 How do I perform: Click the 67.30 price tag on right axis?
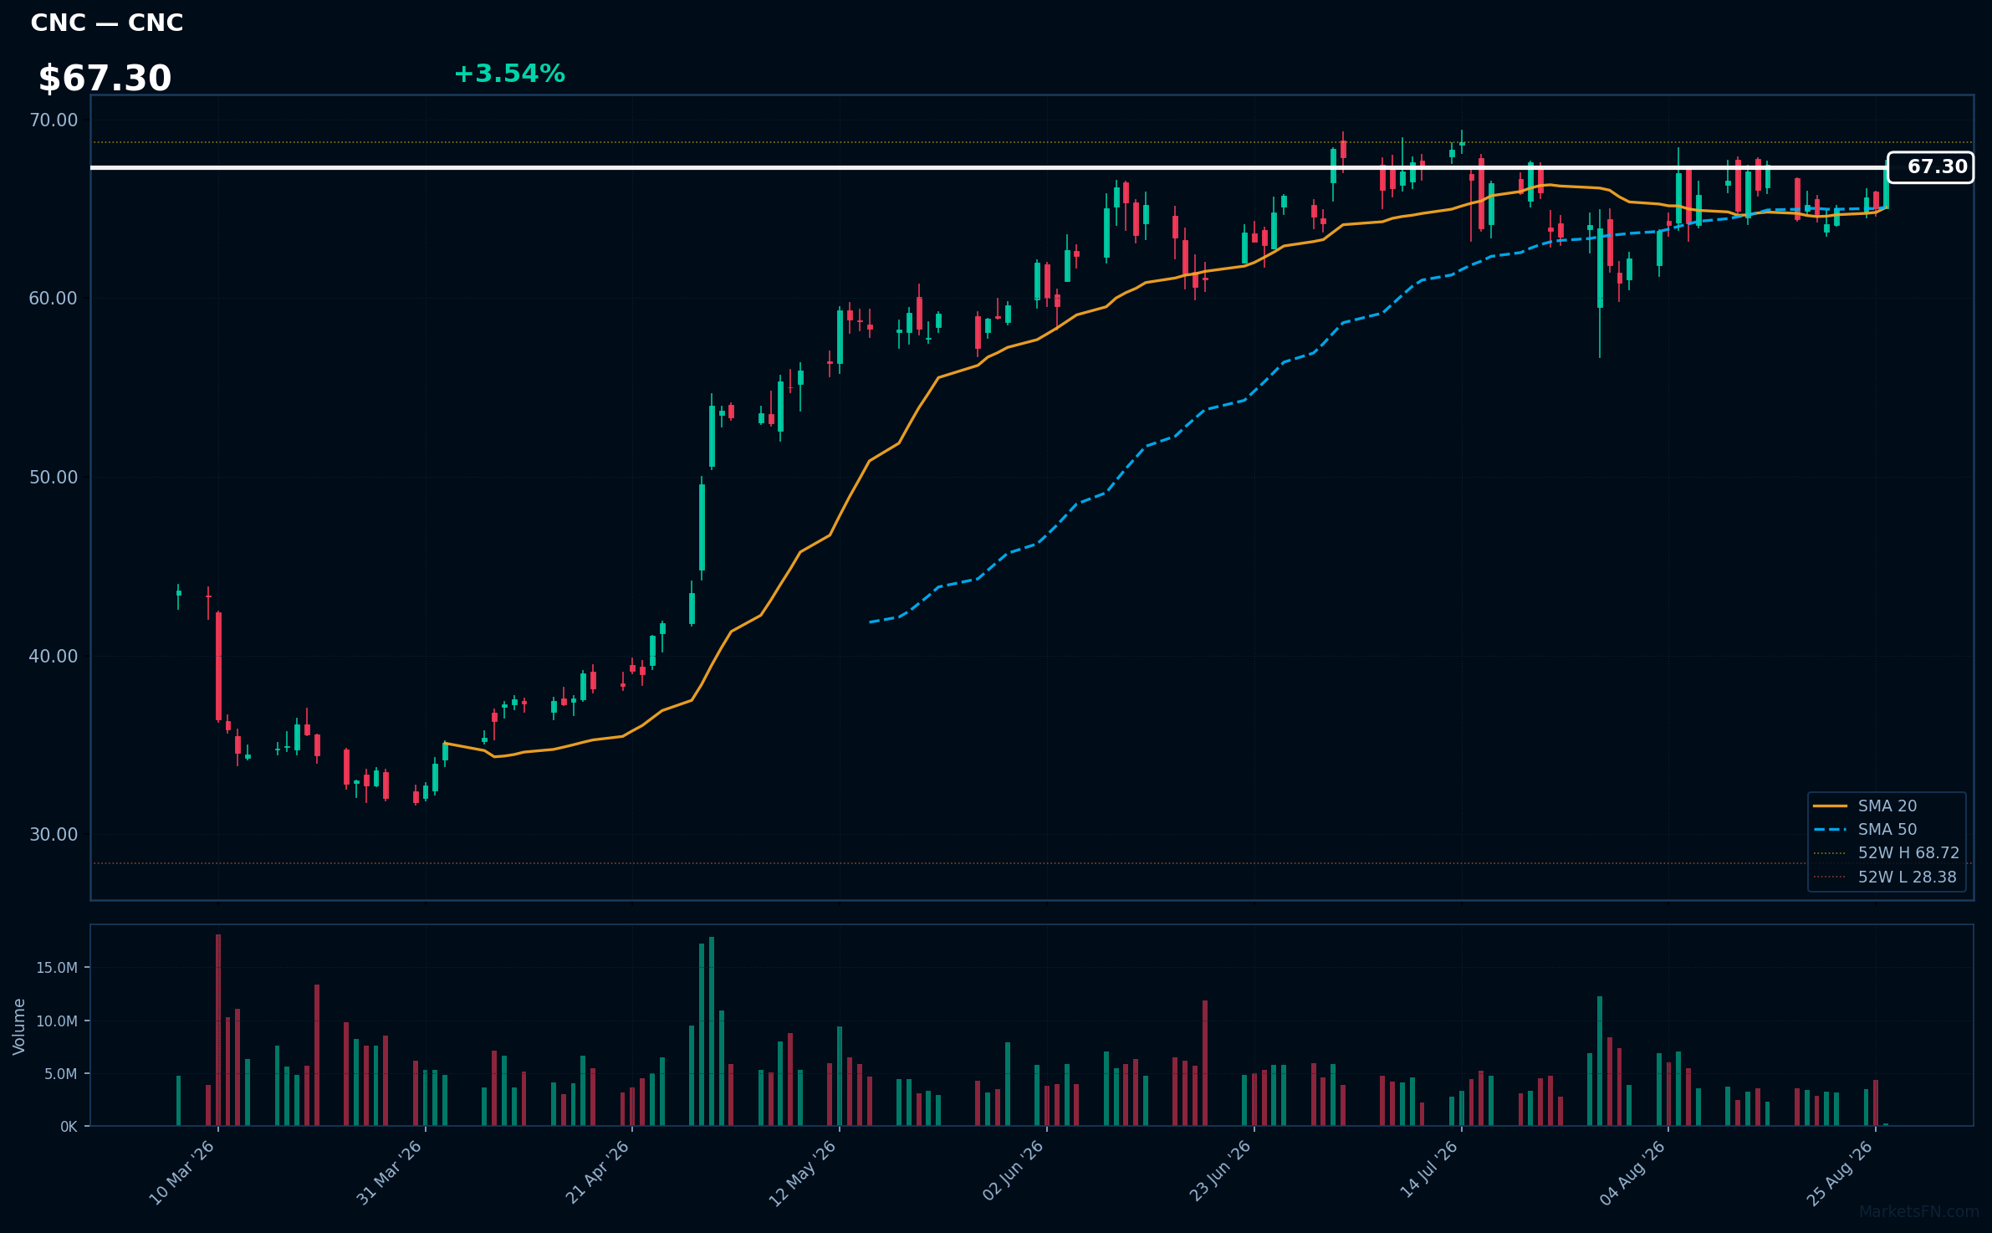(x=1931, y=167)
